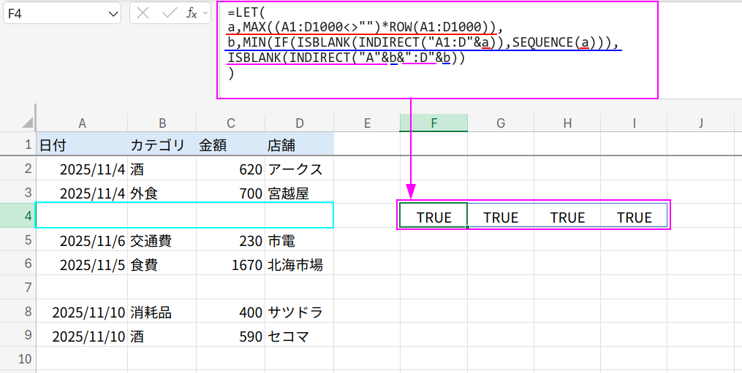Select cell with amount 590
742x373 pixels.
point(230,335)
